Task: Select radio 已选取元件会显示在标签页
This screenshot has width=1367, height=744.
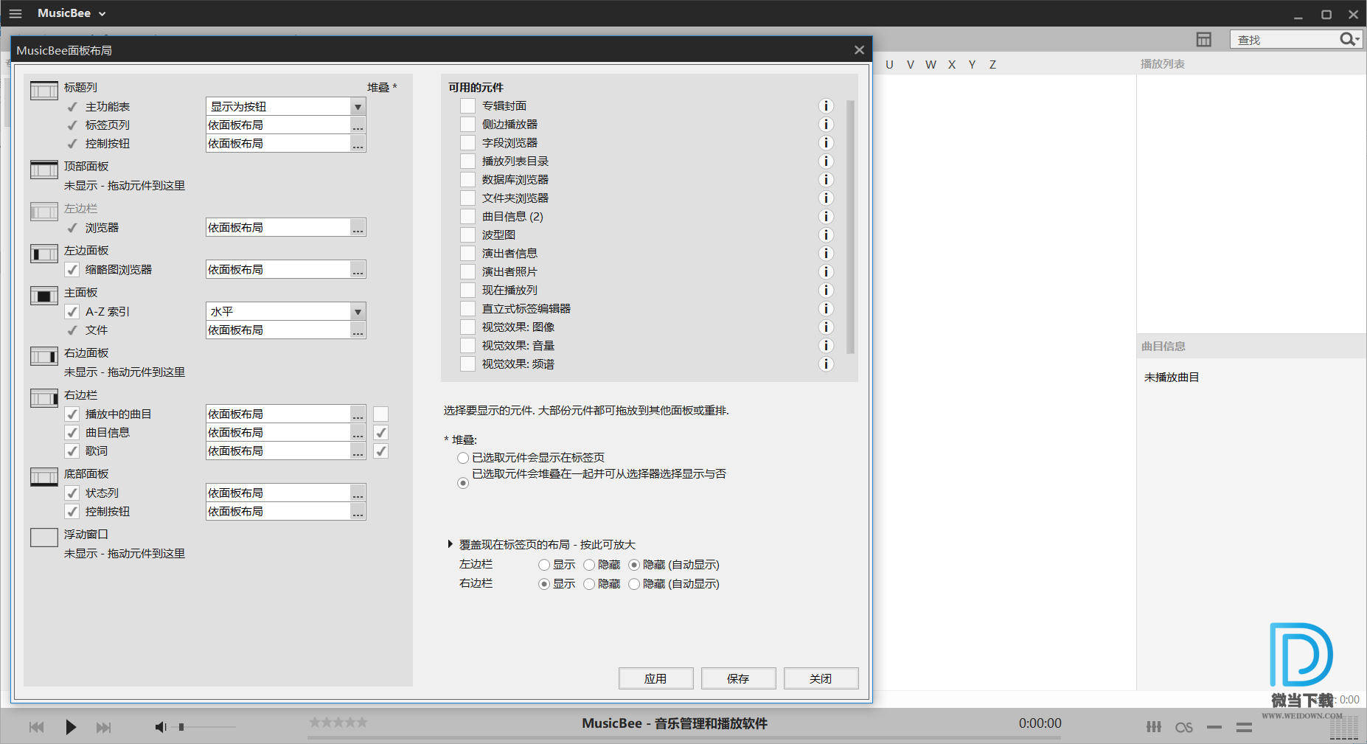Action: click(463, 458)
